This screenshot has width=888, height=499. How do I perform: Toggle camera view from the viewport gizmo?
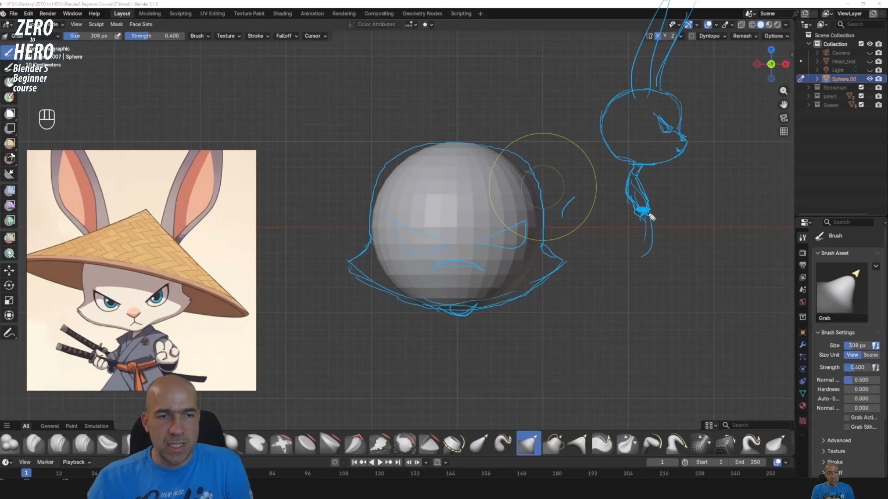tap(784, 118)
